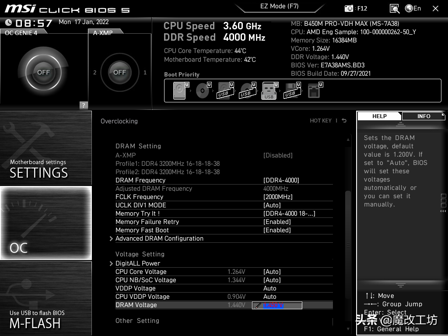The image size is (448, 336).
Task: Open the BIOS search magnifier icon
Action: tap(394, 9)
